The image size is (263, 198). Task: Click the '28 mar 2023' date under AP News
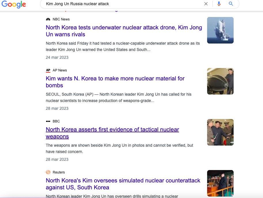point(57,108)
